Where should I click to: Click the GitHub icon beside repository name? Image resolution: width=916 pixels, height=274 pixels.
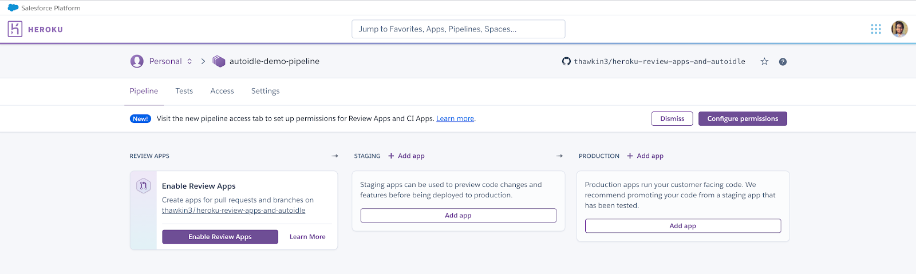566,62
